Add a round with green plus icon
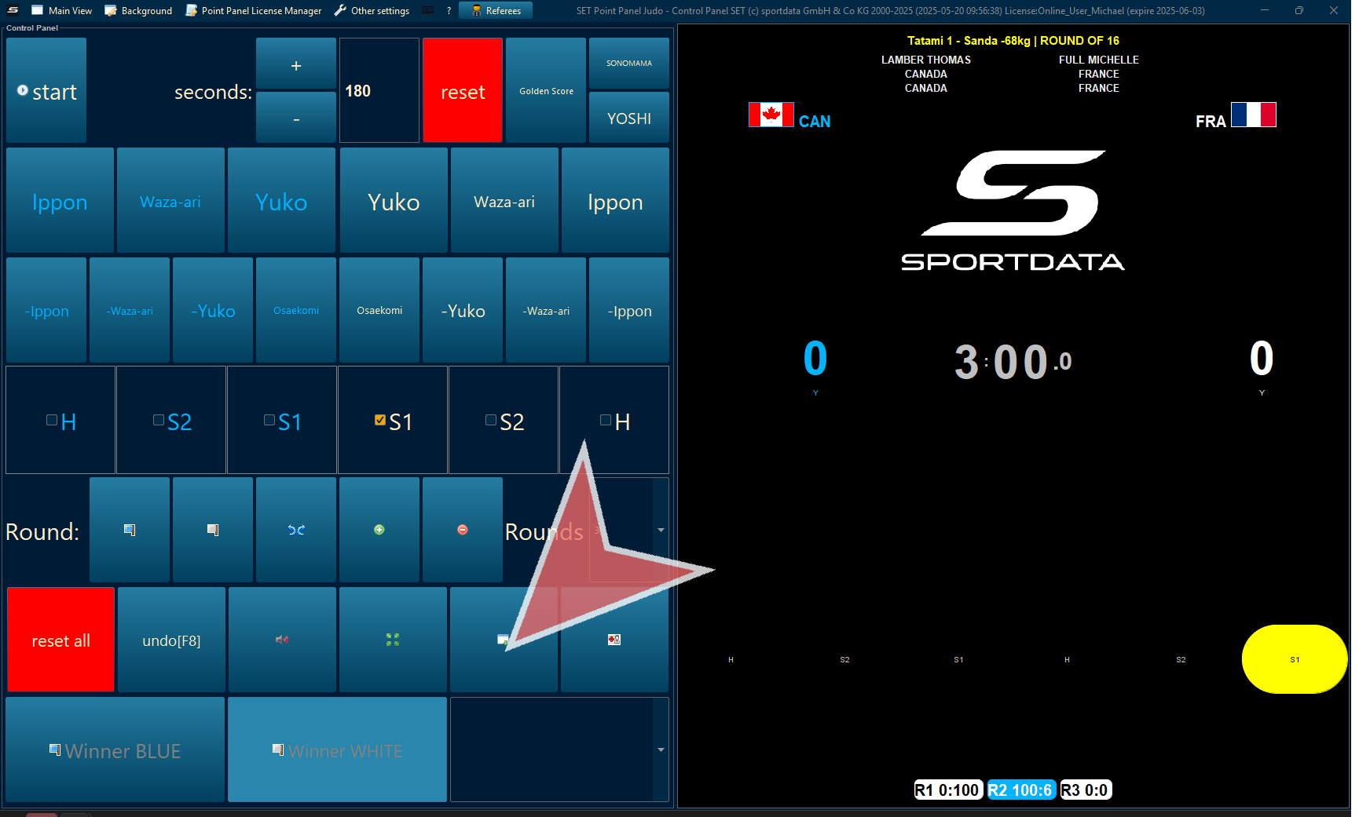 point(379,530)
